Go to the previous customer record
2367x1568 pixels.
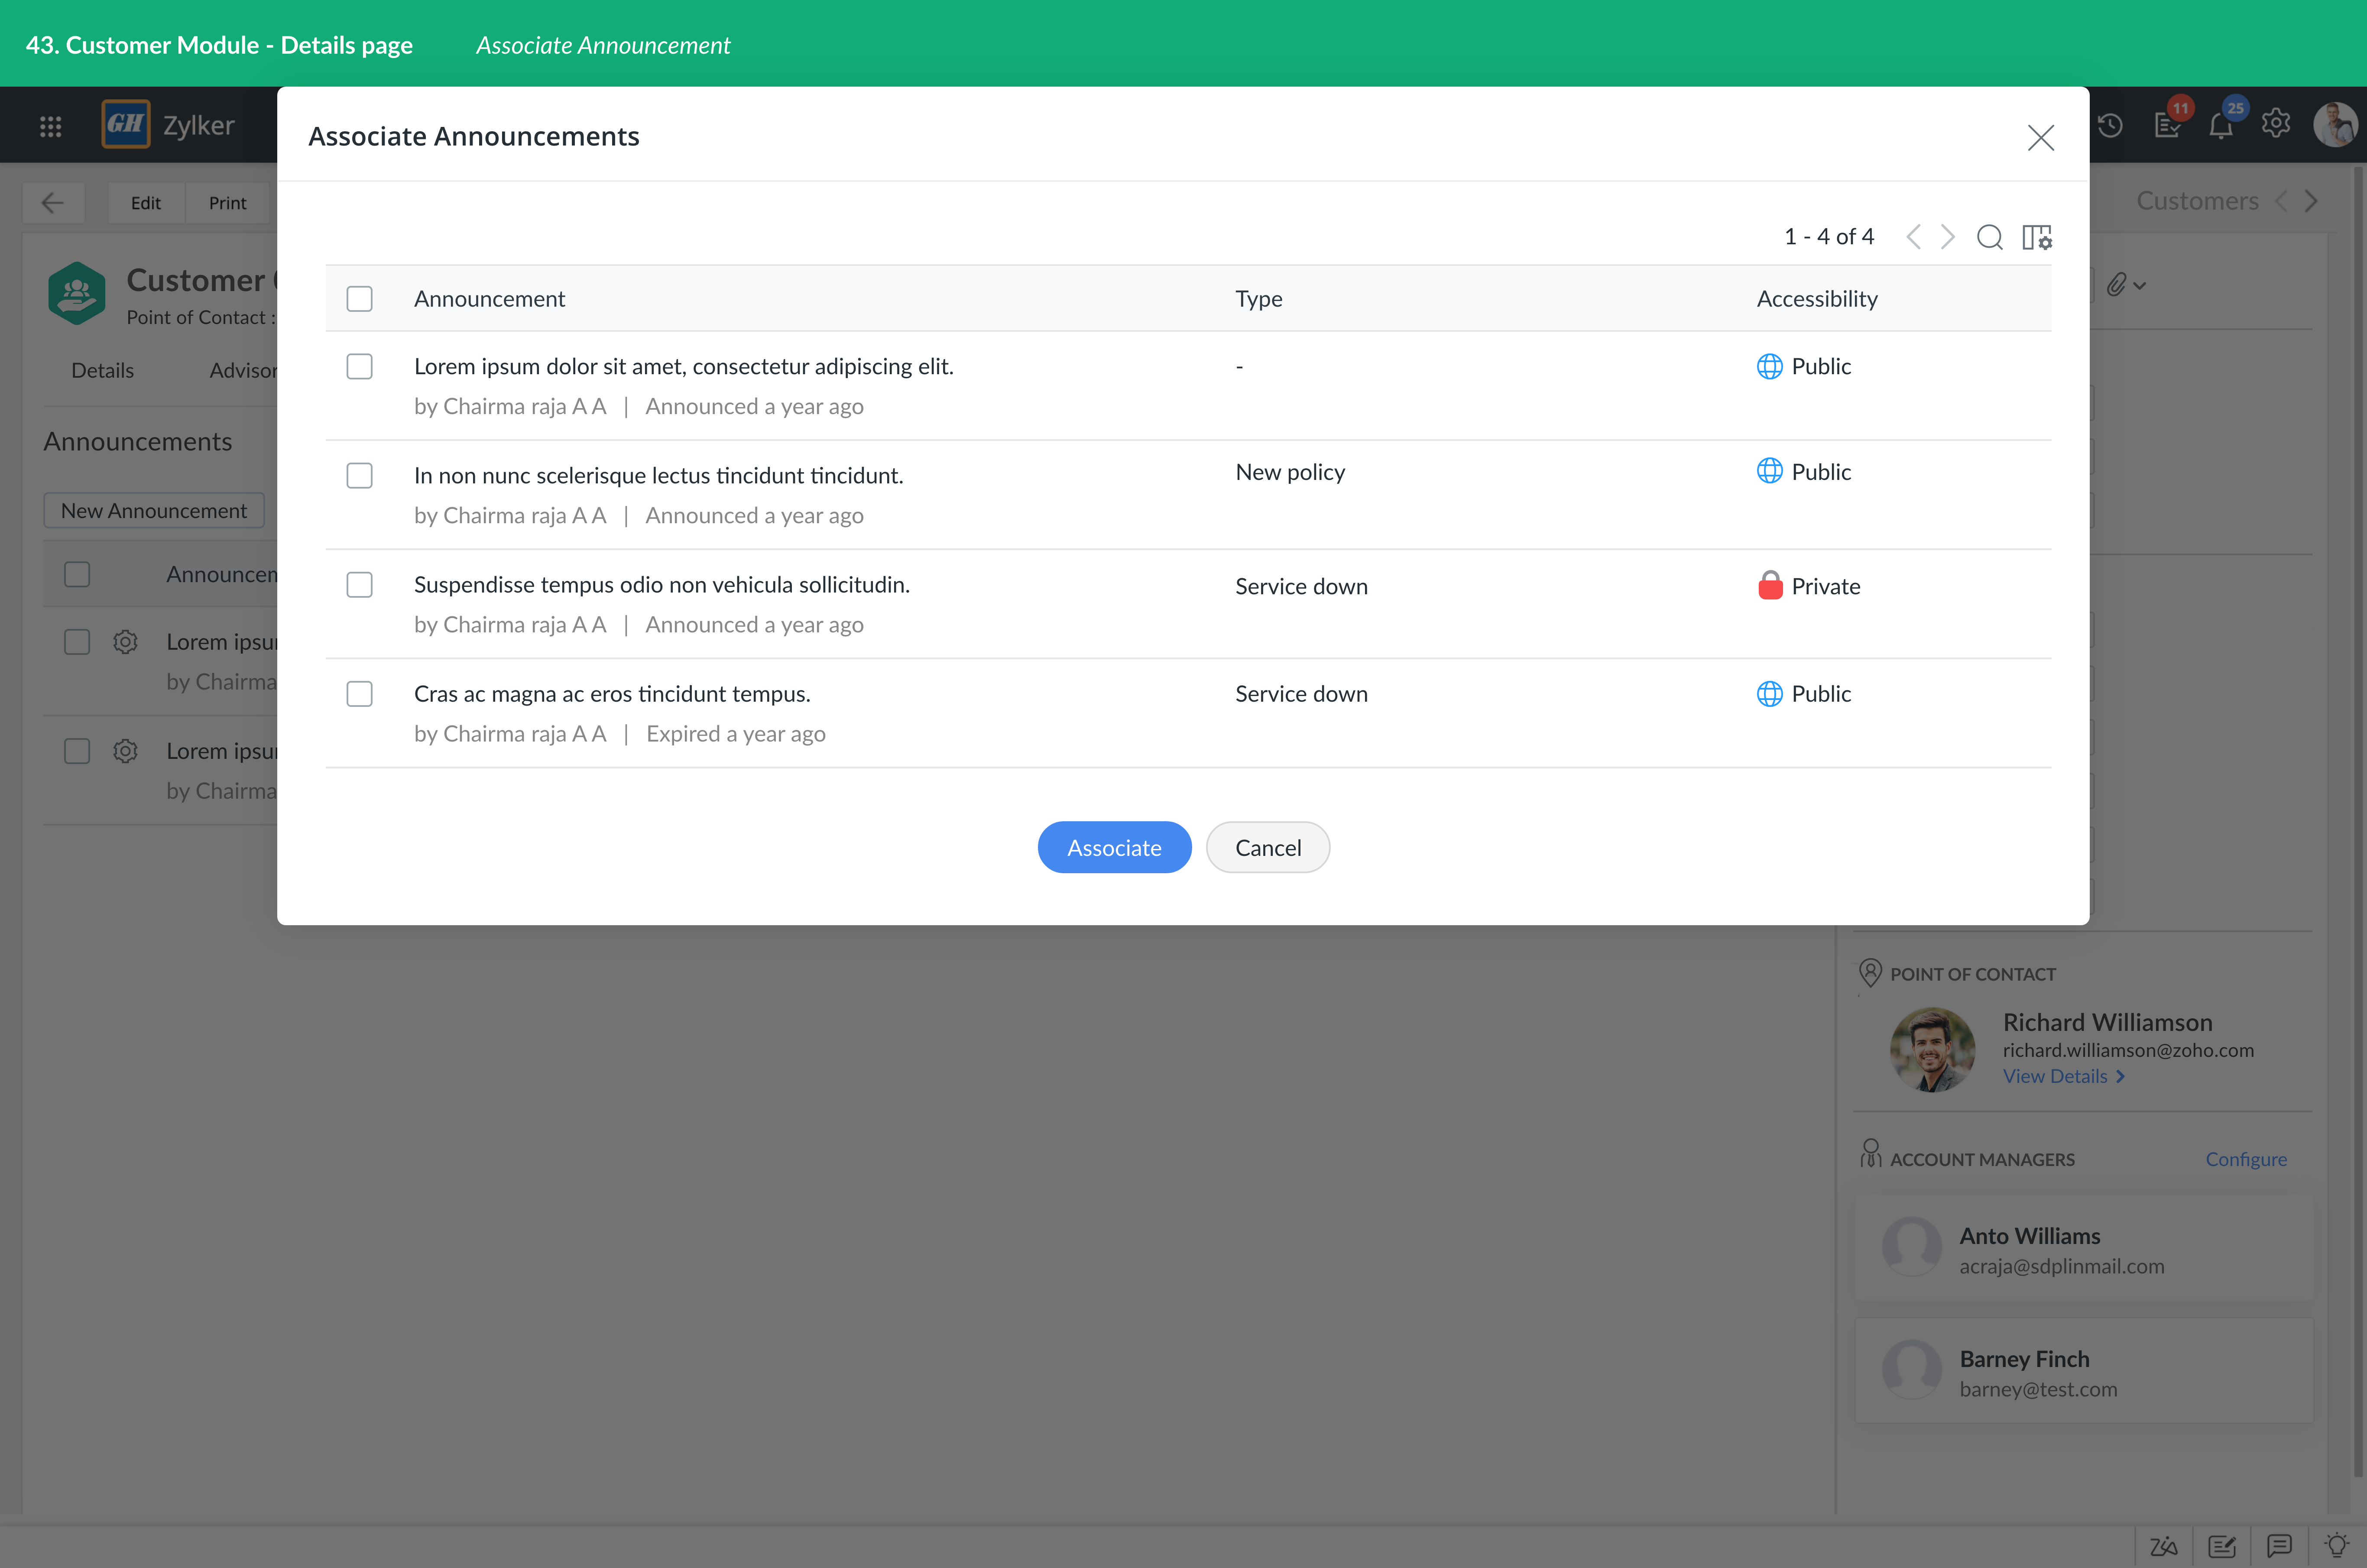(2281, 201)
